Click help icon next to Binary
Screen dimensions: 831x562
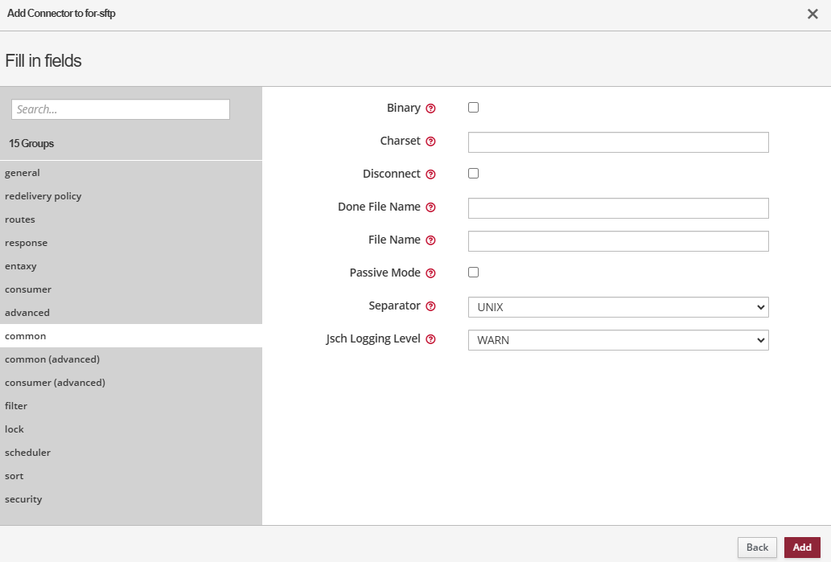click(430, 109)
